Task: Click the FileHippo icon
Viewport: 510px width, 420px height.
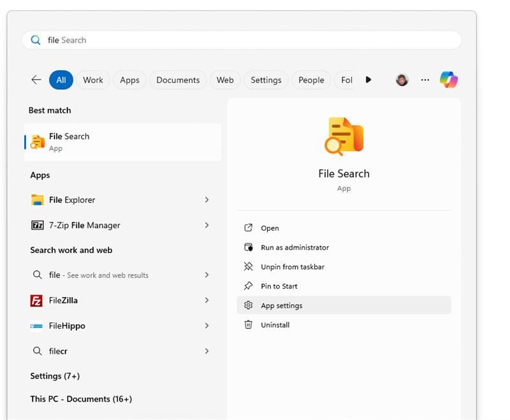Action: pos(36,326)
